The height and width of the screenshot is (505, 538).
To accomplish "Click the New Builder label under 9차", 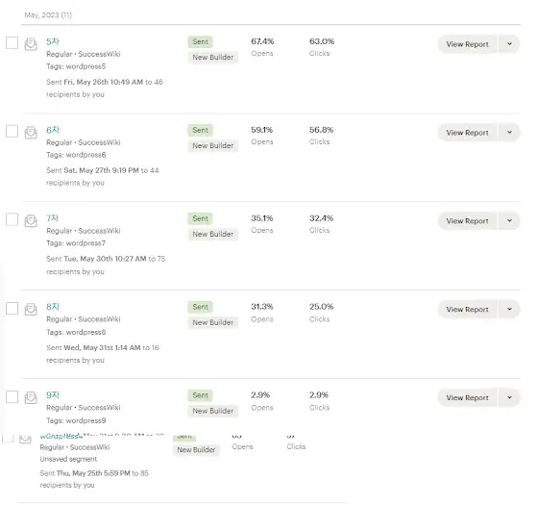I will click(x=212, y=411).
